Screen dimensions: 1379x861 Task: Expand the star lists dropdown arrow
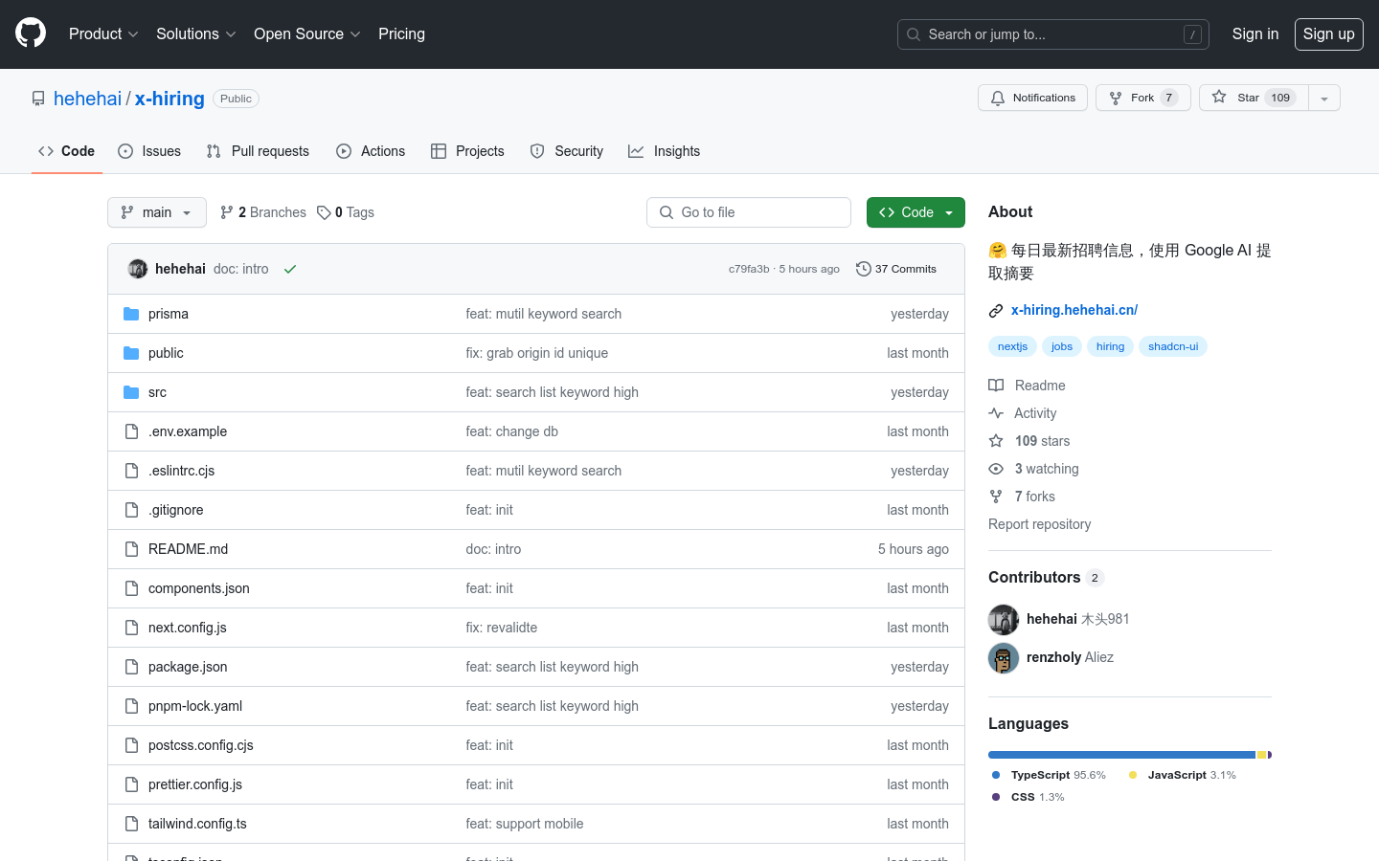pyautogui.click(x=1324, y=98)
